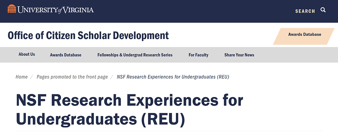This screenshot has width=338, height=133.
Task: Open the University of Virginia wordmark link
Action: tap(56, 10)
